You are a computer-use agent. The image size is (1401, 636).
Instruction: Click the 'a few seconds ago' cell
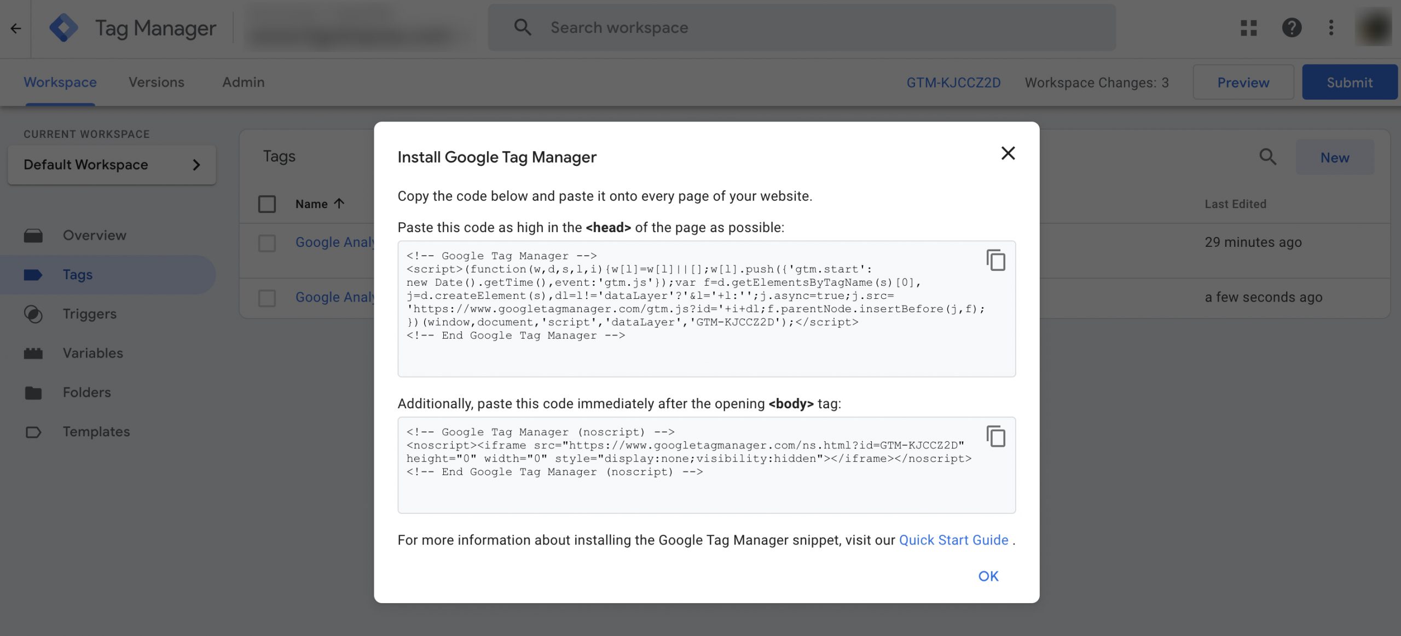coord(1264,297)
